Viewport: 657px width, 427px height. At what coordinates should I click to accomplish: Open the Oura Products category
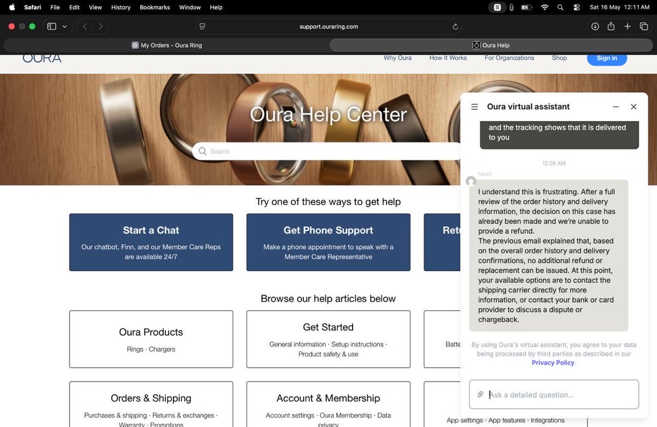[151, 339]
